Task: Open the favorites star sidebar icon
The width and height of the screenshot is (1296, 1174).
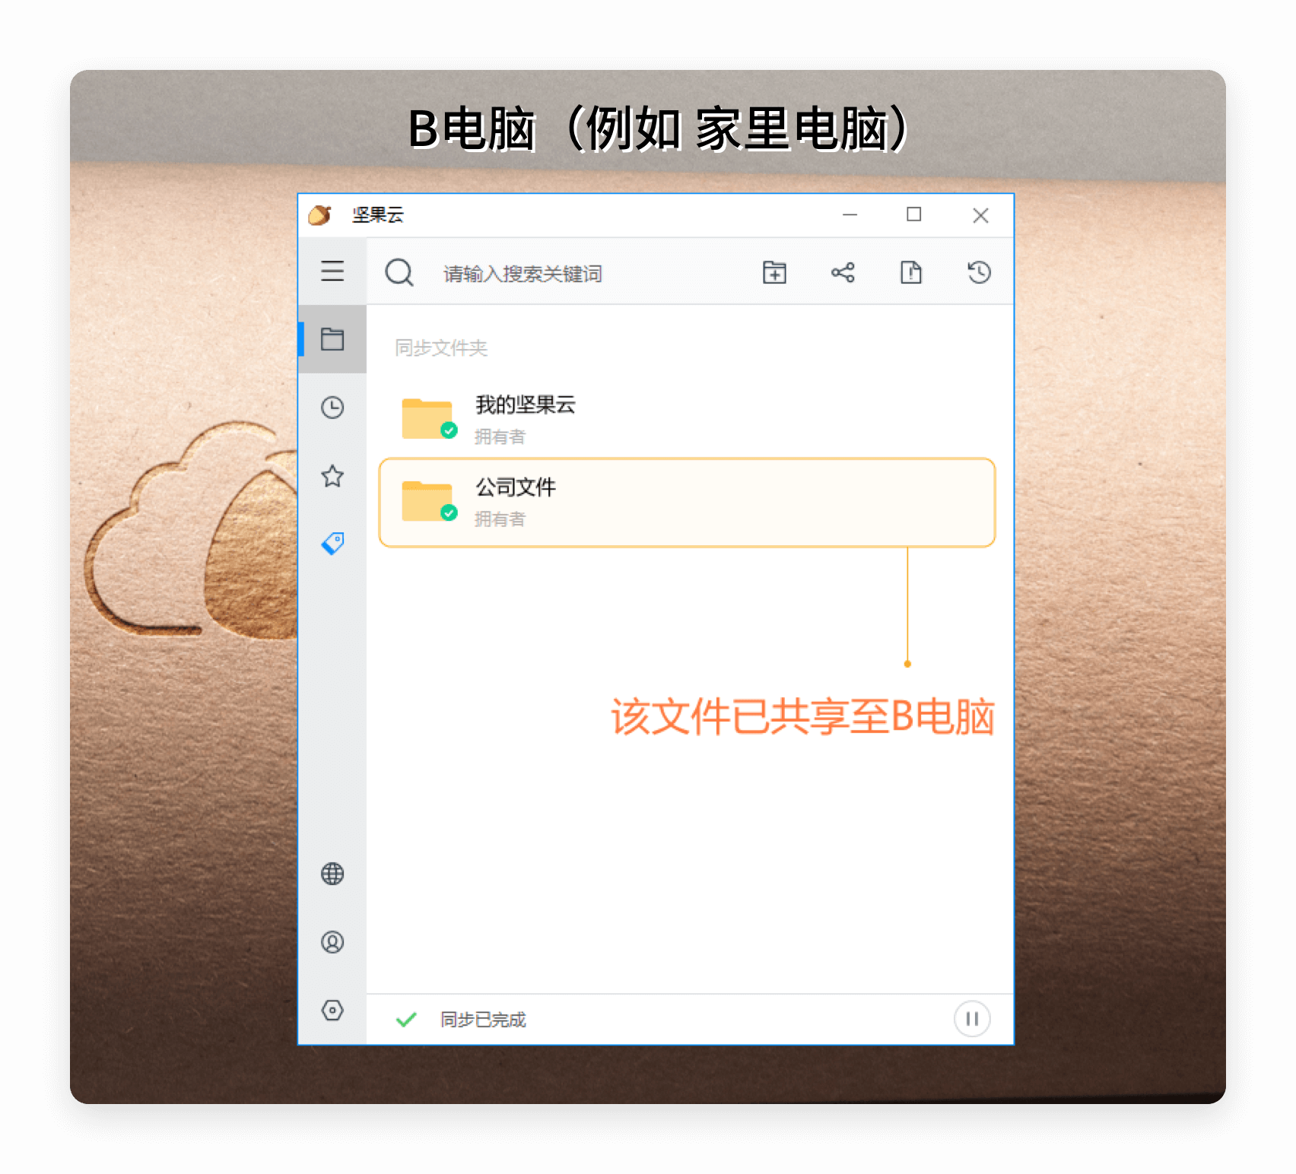Action: [x=332, y=476]
